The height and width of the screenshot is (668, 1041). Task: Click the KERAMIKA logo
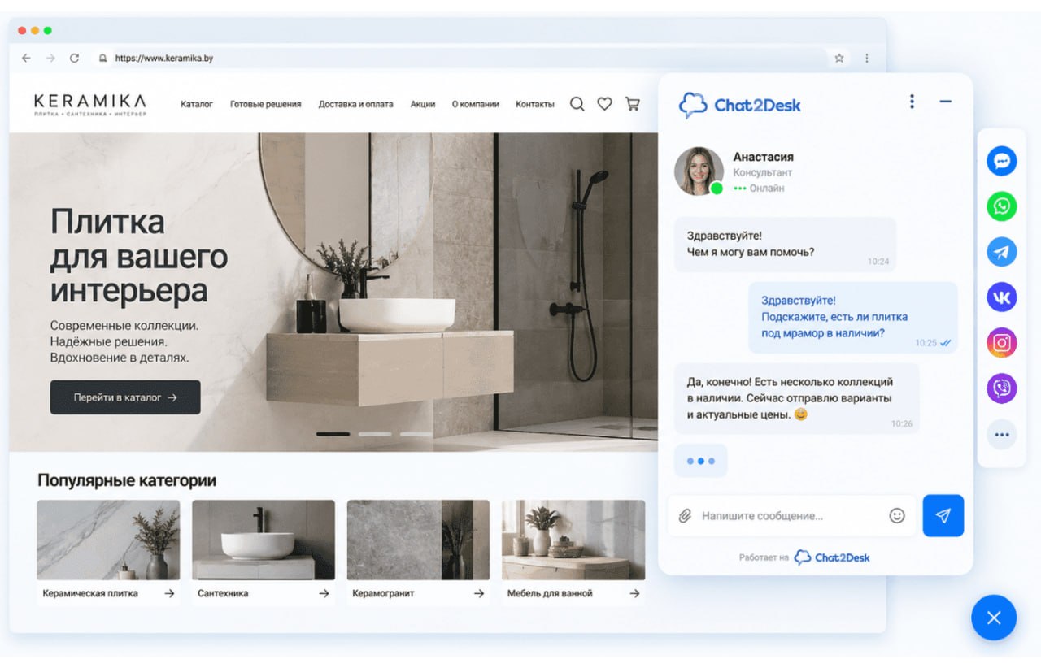click(x=90, y=105)
